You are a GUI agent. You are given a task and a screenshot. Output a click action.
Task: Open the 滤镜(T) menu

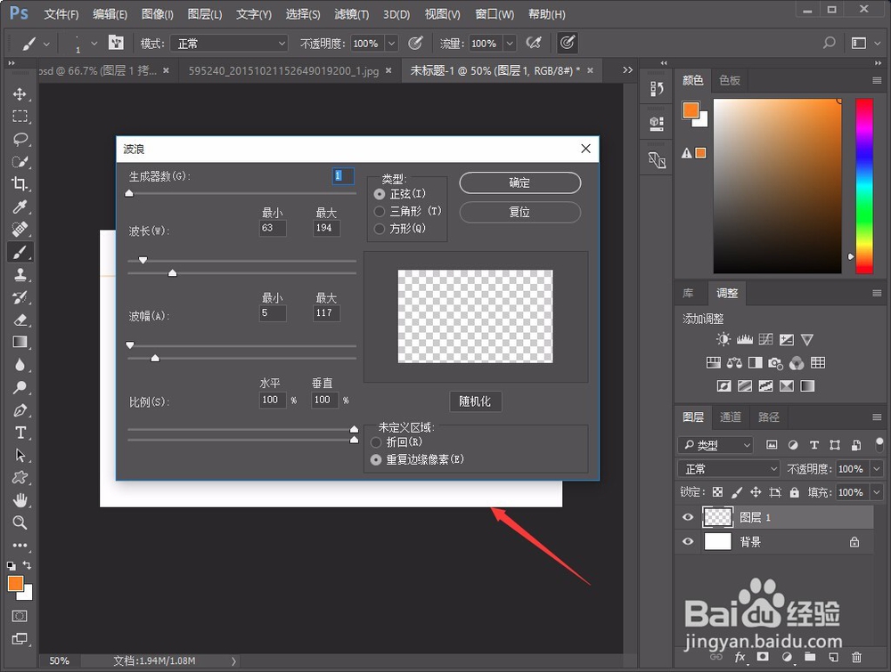(351, 14)
